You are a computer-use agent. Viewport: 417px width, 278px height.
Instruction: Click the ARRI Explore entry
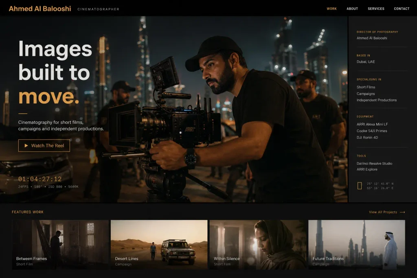pyautogui.click(x=367, y=169)
